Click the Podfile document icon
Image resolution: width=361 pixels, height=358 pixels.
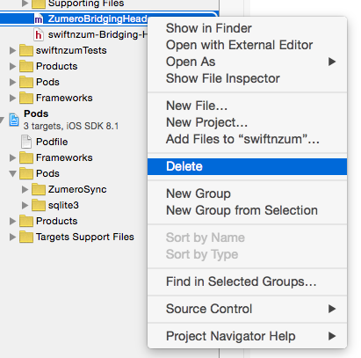26,142
